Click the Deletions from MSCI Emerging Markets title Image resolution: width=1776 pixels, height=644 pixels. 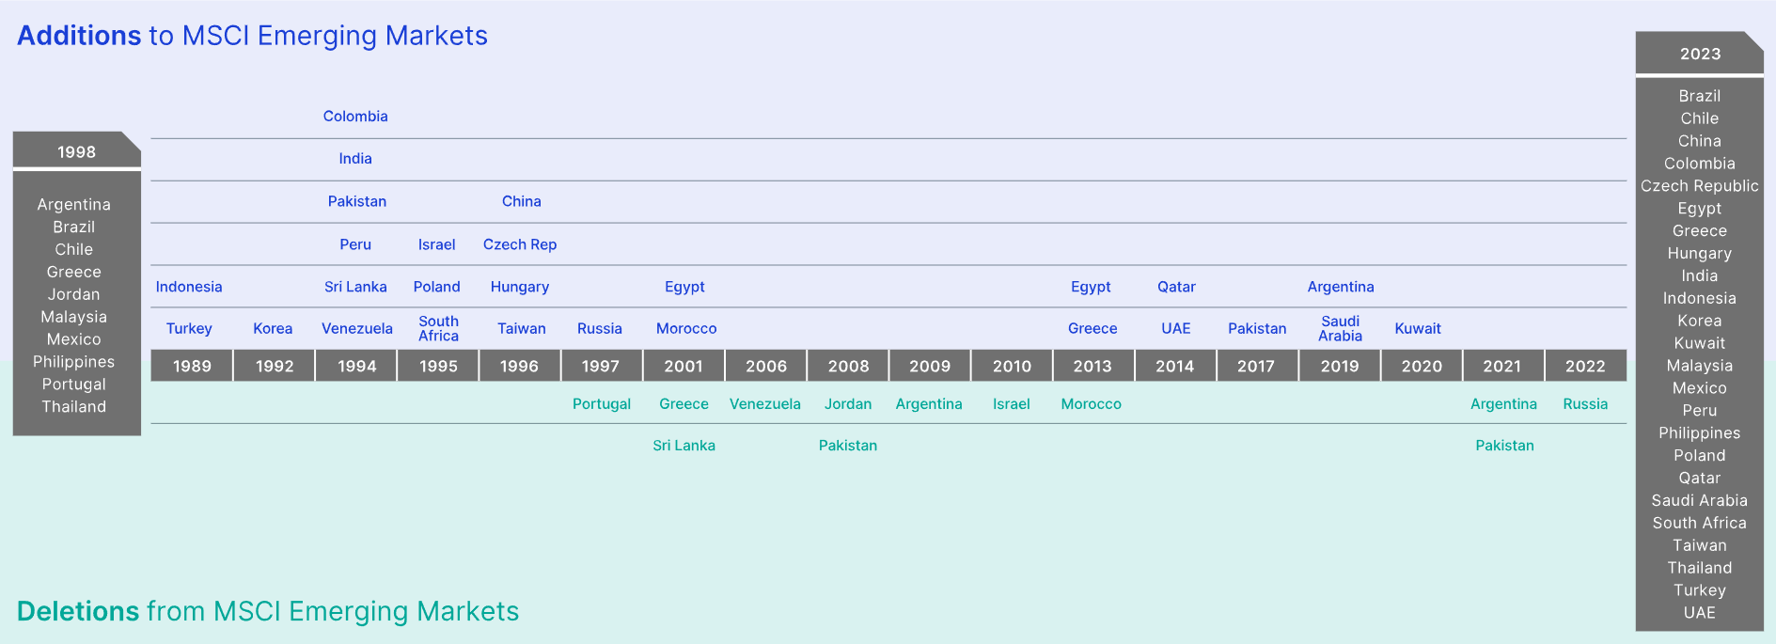point(268,611)
